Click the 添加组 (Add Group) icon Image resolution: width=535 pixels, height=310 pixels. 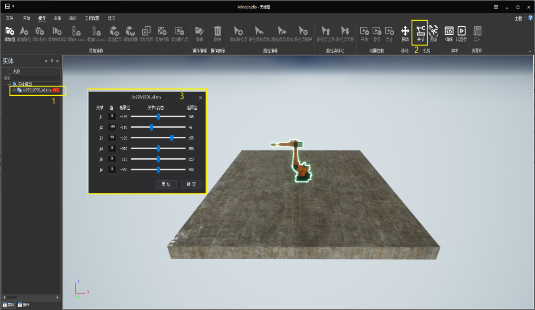(9, 31)
